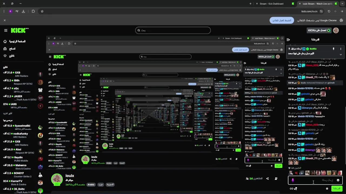This screenshot has height=194, width=346.
Task: Open the BOND17 Counter-Strike 2 channel
Action: click(x=23, y=175)
